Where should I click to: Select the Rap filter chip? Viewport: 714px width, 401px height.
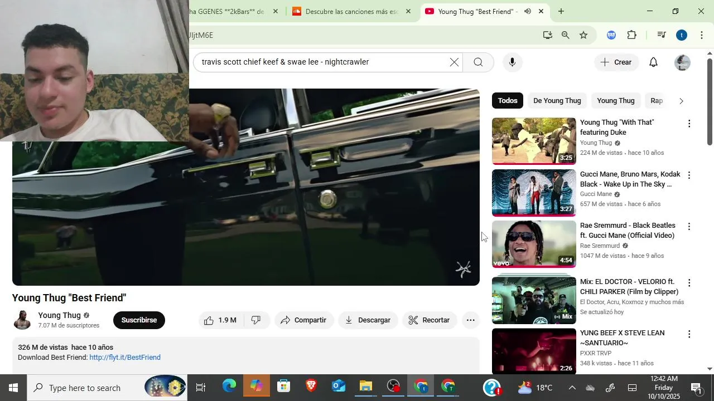[x=657, y=101]
